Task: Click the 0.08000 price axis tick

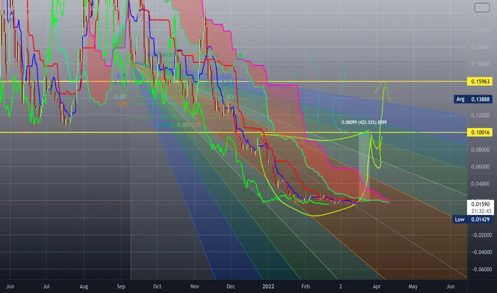Action: 480,150
